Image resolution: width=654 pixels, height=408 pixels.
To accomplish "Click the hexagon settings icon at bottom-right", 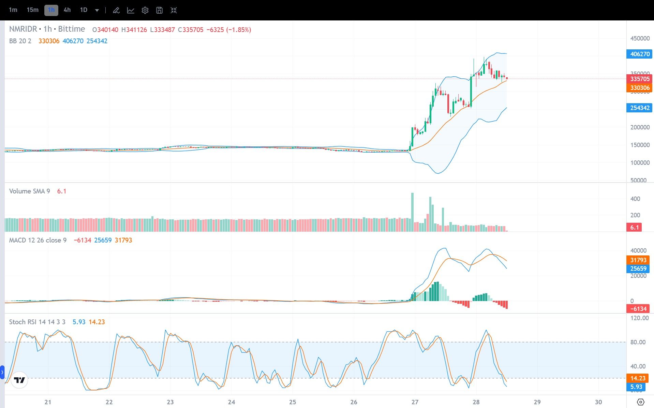I will click(x=640, y=402).
